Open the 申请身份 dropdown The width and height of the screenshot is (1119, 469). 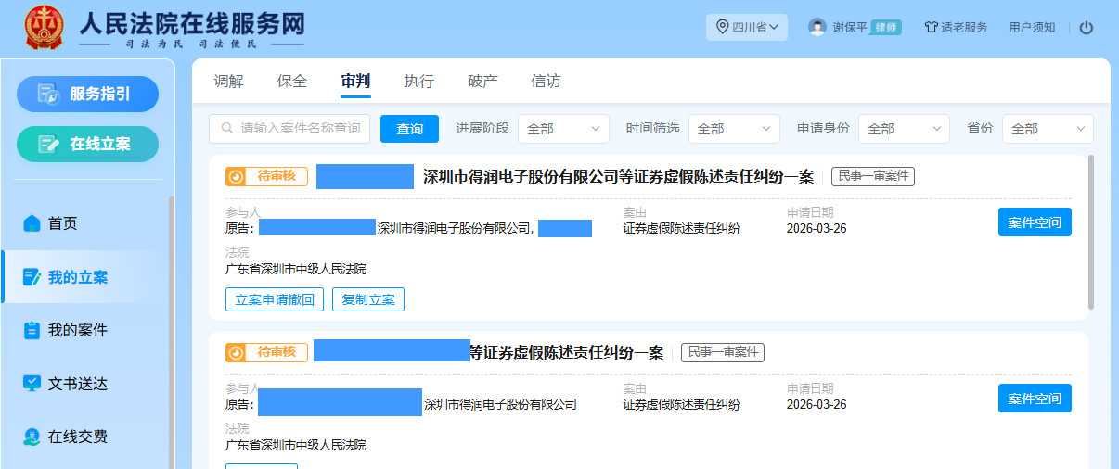coord(904,129)
